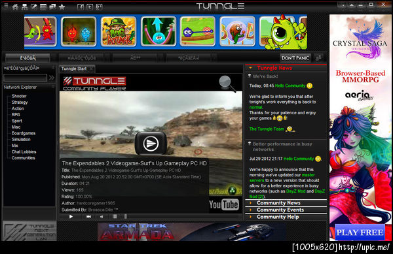Expand the Community News section
This screenshot has height=254, width=393.
tap(286, 203)
